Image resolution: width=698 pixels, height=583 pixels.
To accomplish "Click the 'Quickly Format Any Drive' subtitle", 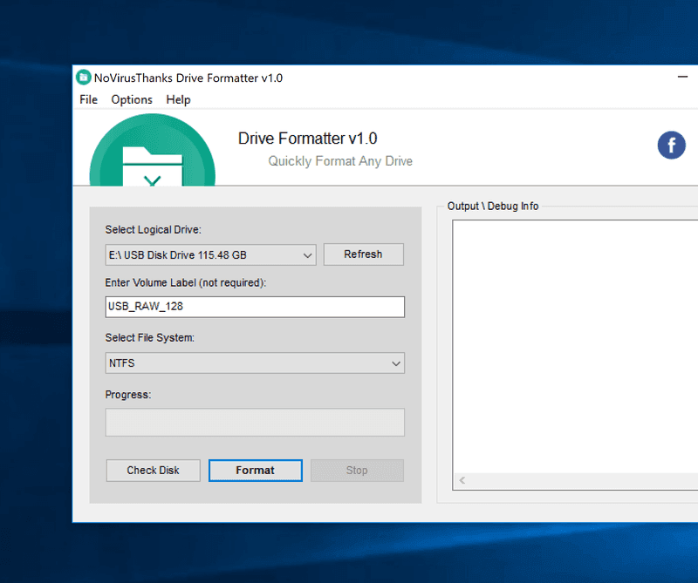I will click(x=340, y=161).
